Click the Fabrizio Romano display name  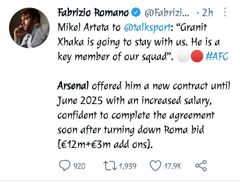93,12
